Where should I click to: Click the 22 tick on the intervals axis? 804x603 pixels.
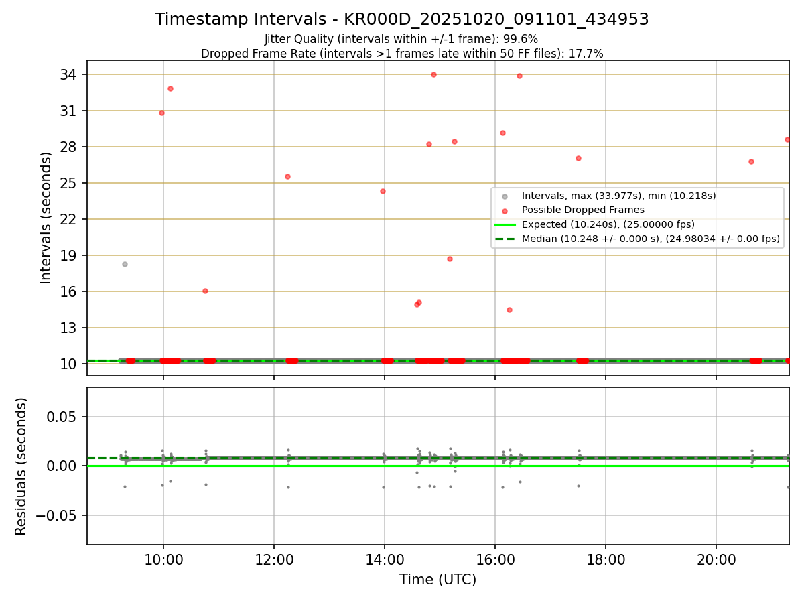point(69,219)
